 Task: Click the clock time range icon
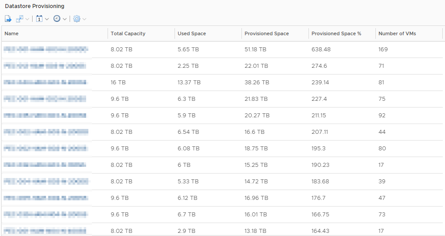[57, 19]
